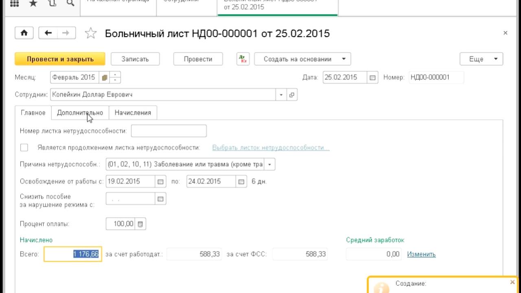
Task: Click the green 'Начислено' heading
Action: pyautogui.click(x=36, y=240)
